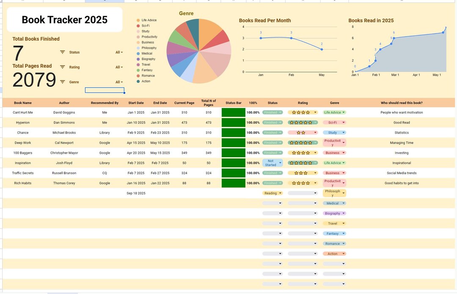The height and width of the screenshot is (294, 457).
Task: Click the Author column header
Action: (64, 103)
